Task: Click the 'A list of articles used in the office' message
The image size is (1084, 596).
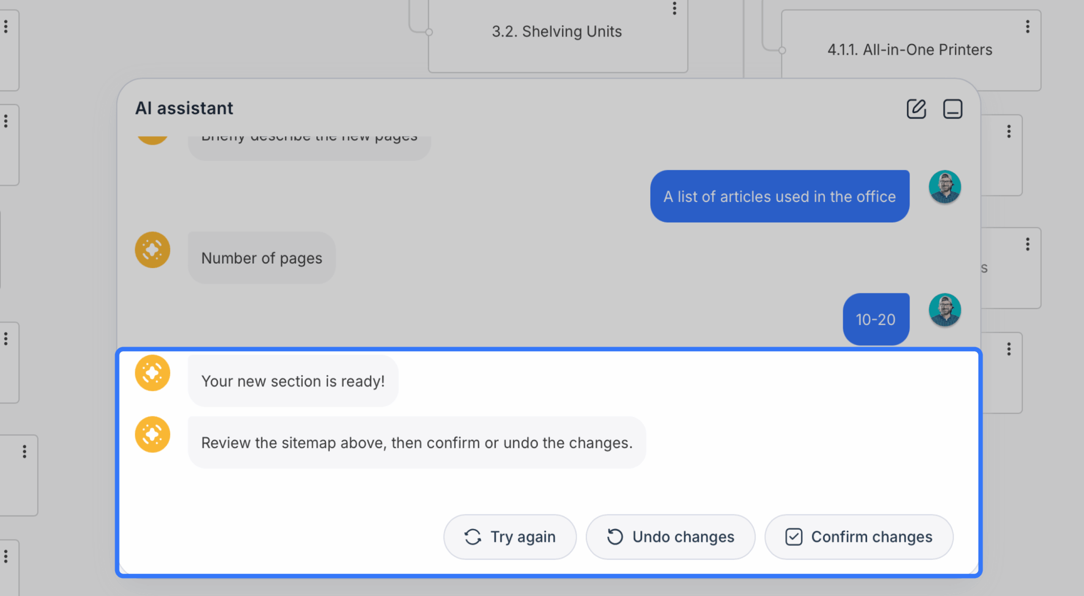Action: [x=780, y=197]
